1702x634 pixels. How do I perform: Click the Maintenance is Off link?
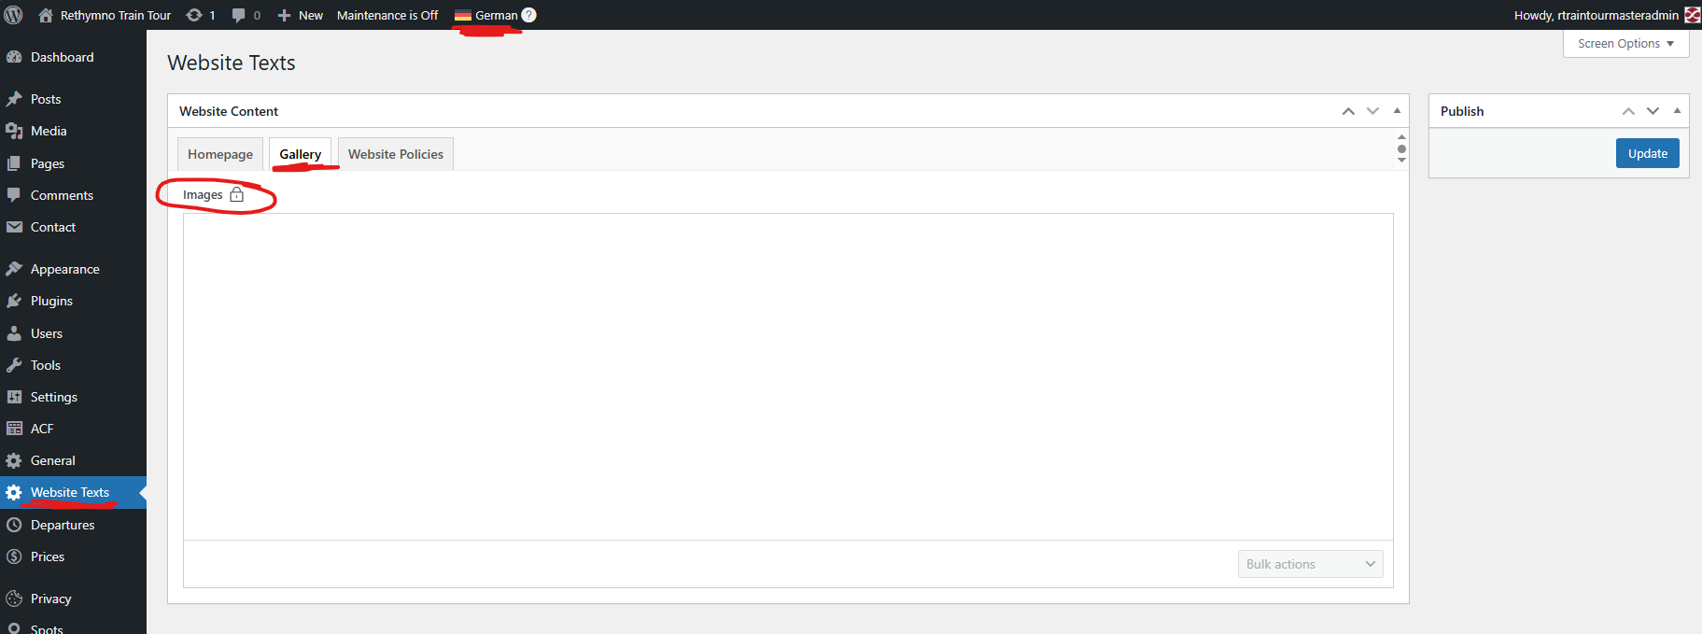tap(387, 15)
